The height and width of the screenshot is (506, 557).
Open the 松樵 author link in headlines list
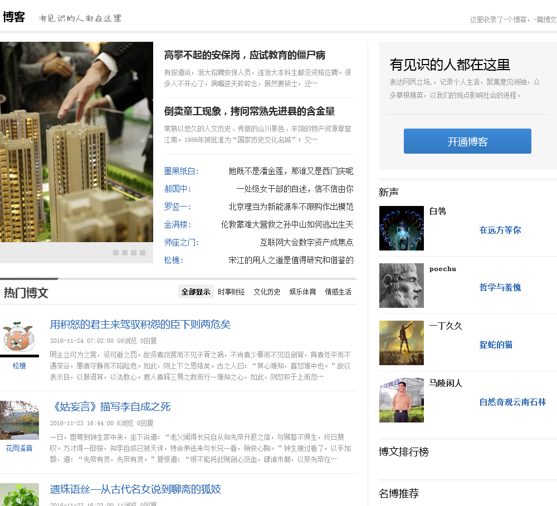pos(173,260)
